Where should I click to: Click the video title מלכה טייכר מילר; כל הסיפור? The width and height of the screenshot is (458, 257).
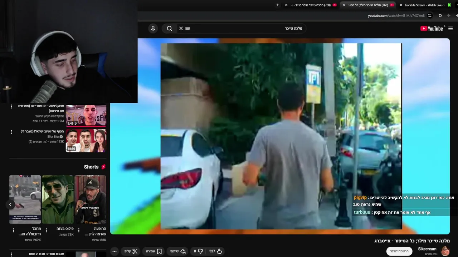412,241
